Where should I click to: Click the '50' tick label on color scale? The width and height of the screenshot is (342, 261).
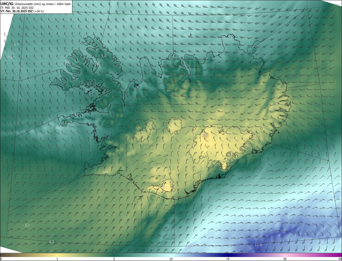[x=340, y=259]
